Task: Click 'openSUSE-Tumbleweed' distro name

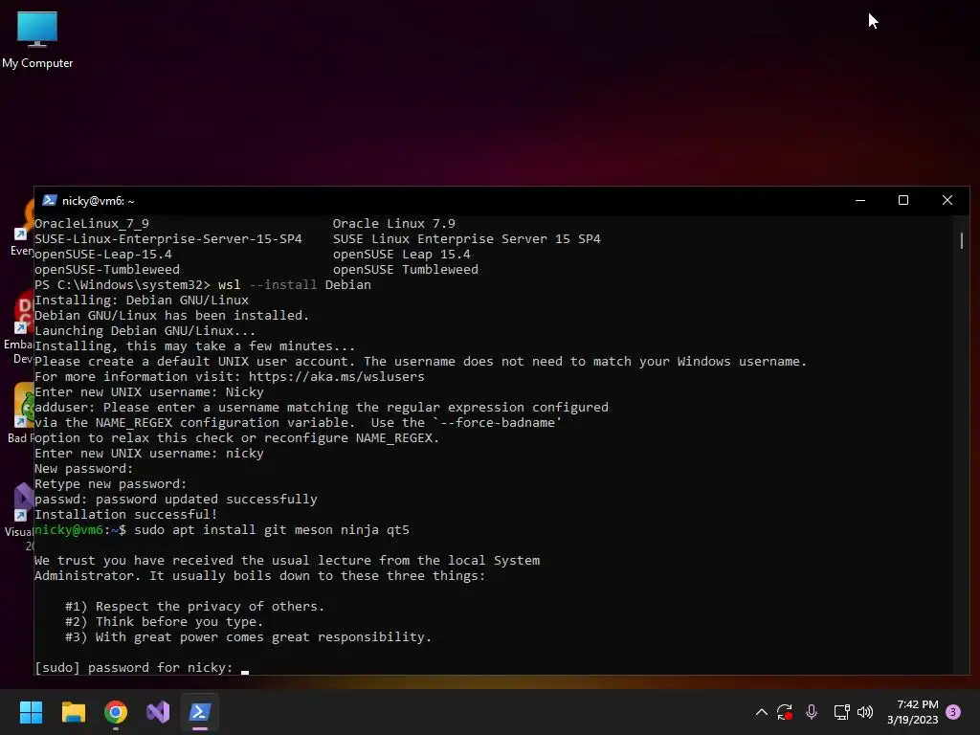Action: pos(107,269)
